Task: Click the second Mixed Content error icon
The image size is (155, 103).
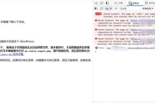Action: (96, 29)
